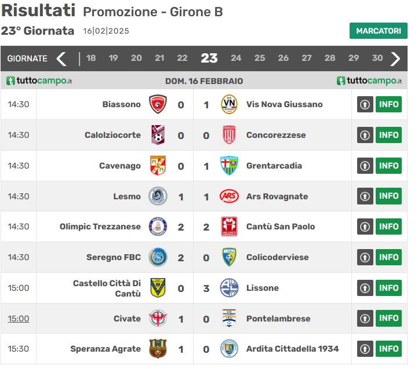Click up-arrow icon in Seregno FBC row

365,258
